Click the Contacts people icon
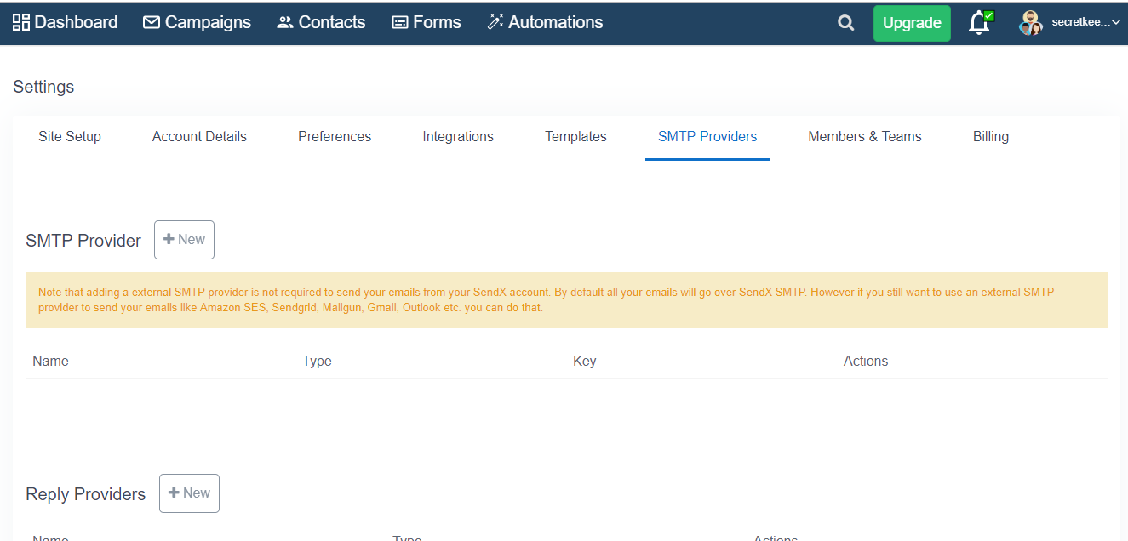 click(x=285, y=23)
